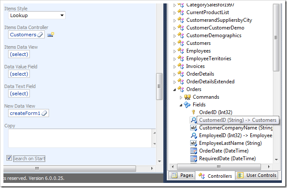Click the CustomerCustomerDemo controller icon
The image size is (287, 188).
tap(181, 28)
